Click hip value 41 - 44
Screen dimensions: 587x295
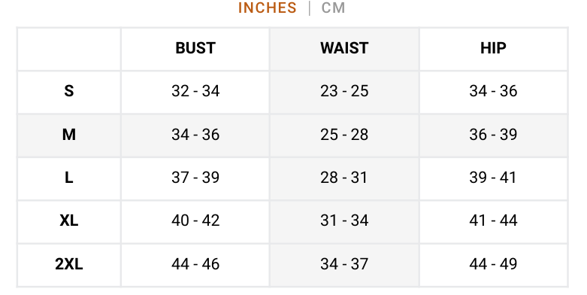click(x=493, y=220)
